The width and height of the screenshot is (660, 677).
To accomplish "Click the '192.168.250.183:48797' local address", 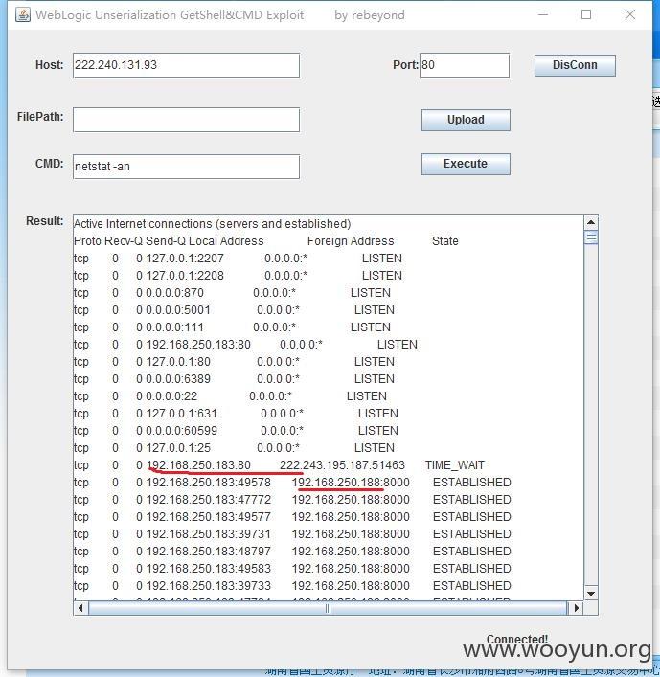I will [208, 552].
